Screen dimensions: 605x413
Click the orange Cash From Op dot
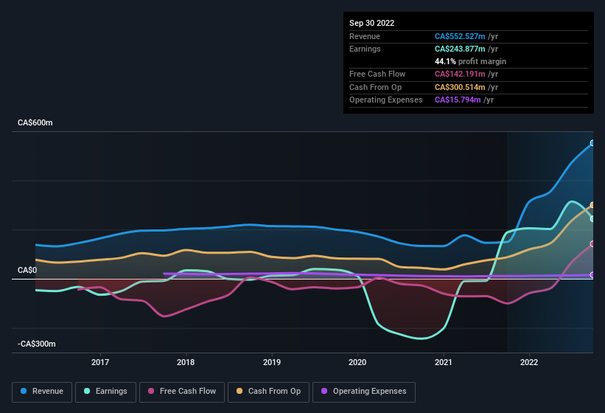click(x=239, y=391)
